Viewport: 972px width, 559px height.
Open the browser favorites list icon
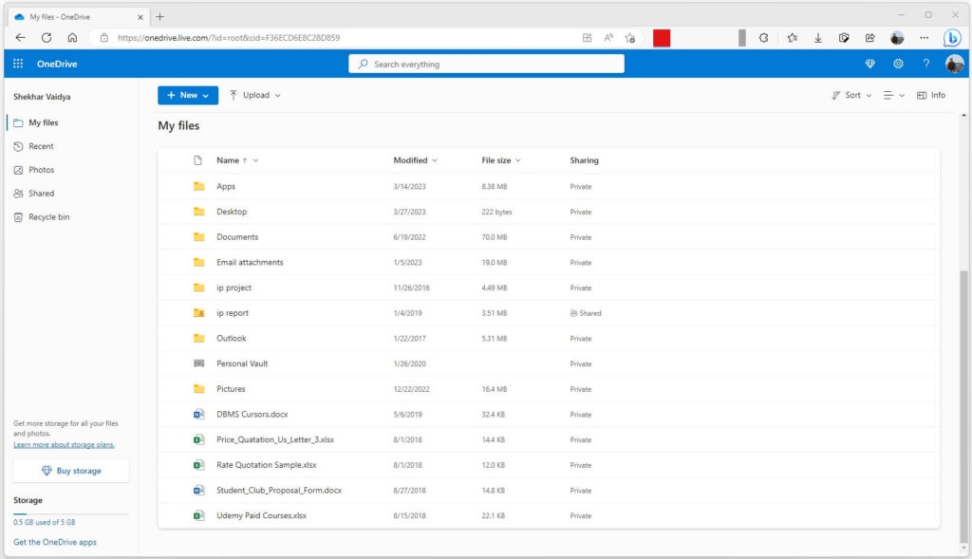pyautogui.click(x=793, y=38)
